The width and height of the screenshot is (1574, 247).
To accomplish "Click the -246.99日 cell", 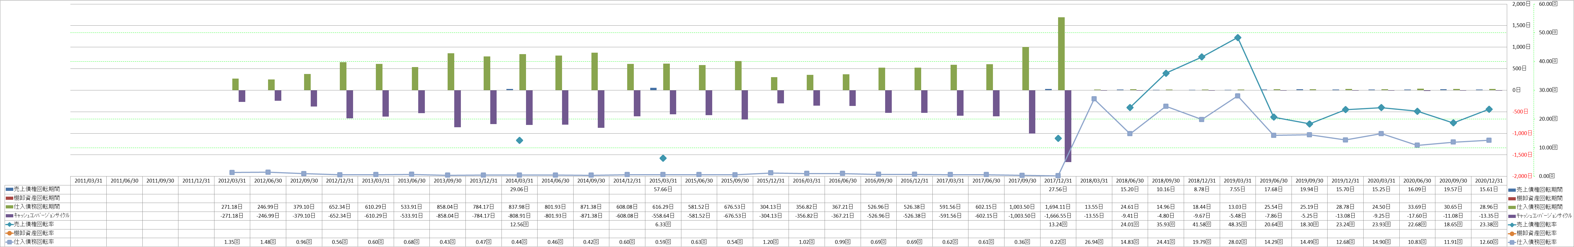I will click(268, 216).
